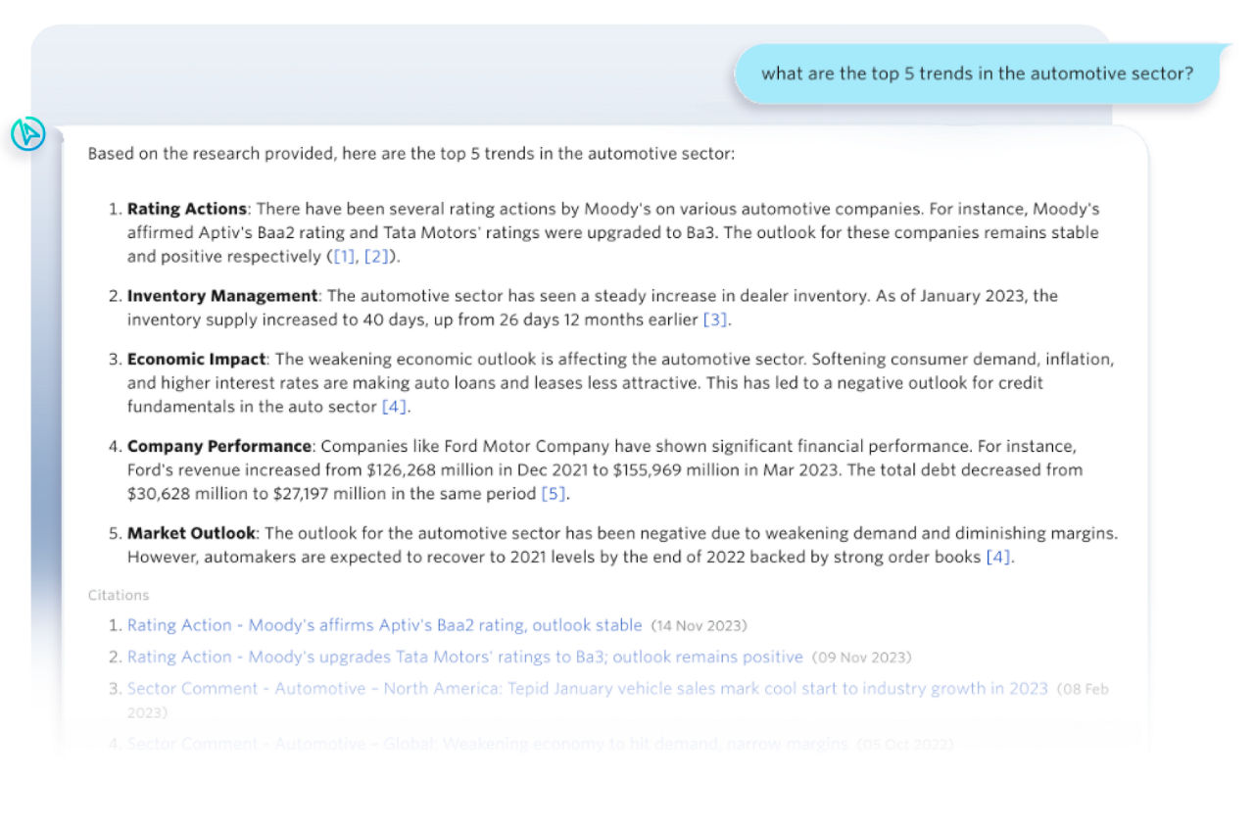Open citation [5] after Ford's debt figures
Image resolution: width=1254 pixels, height=829 pixels.
[554, 494]
